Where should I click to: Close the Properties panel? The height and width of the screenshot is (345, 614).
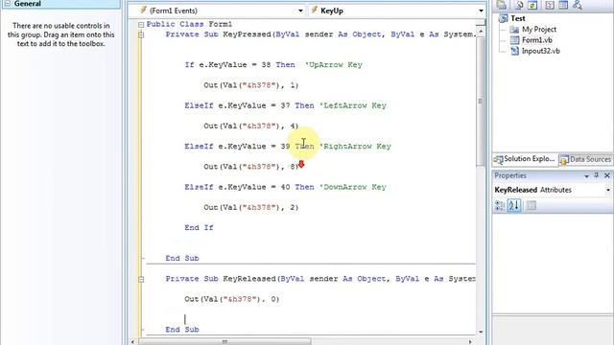pos(607,175)
